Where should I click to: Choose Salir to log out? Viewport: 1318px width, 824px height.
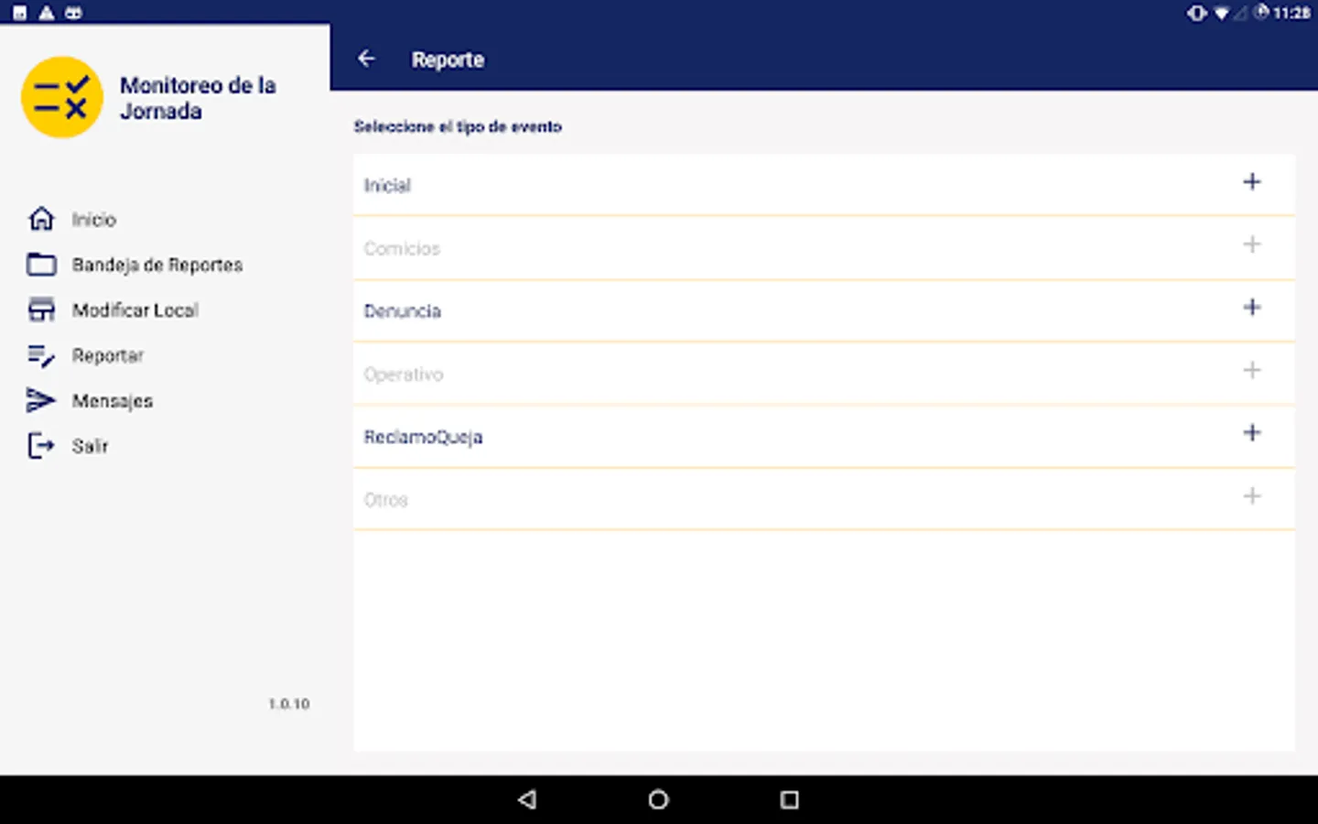[x=90, y=446]
